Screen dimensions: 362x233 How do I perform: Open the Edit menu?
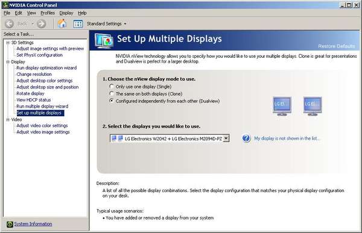coord(18,13)
